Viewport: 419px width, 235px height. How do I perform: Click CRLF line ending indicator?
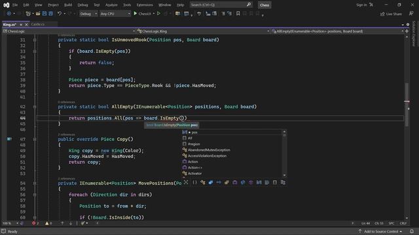[x=403, y=223]
